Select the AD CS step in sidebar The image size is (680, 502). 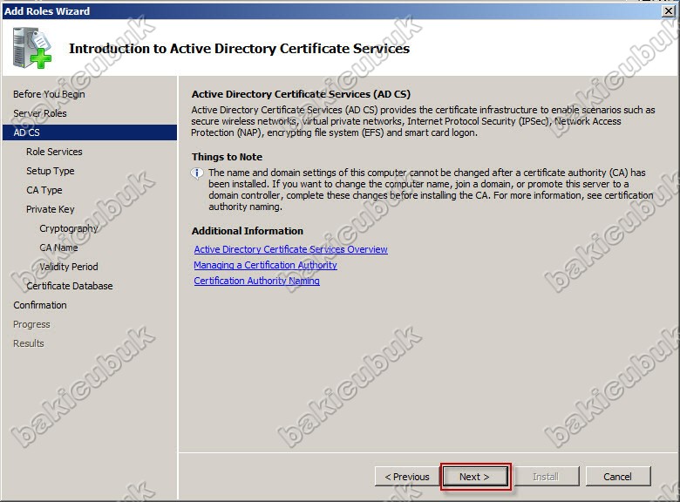coord(27,132)
